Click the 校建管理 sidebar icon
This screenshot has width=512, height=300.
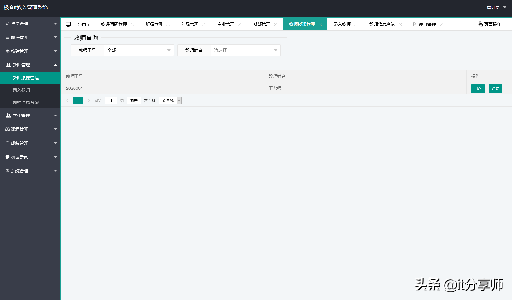coord(7,51)
